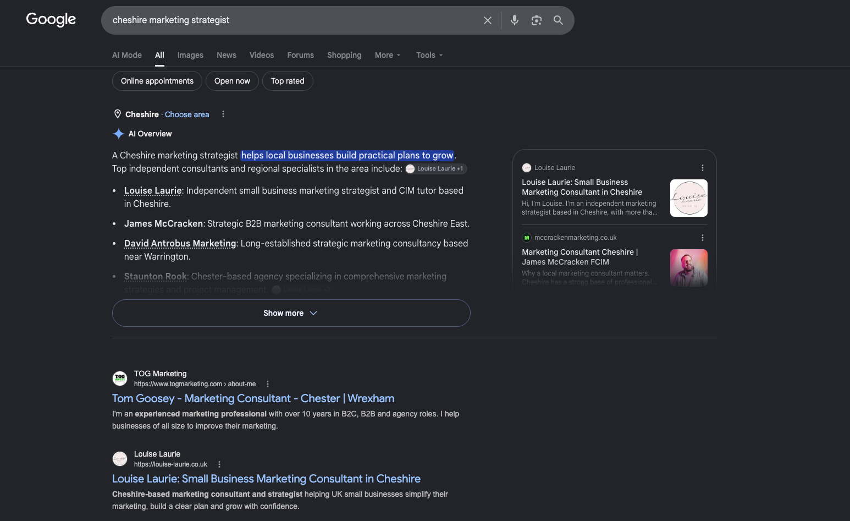Open the Louise Laurie +1 source chip
This screenshot has width=850, height=521.
436,169
